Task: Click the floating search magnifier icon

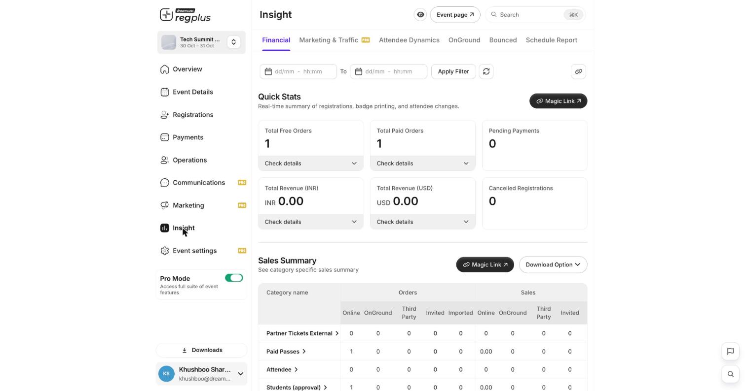Action: tap(730, 374)
